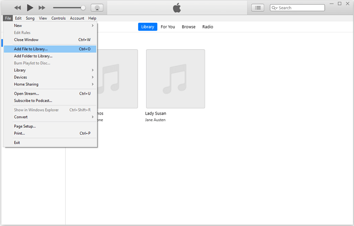Image resolution: width=354 pixels, height=226 pixels.
Task: Open the Edit menu
Action: click(18, 18)
